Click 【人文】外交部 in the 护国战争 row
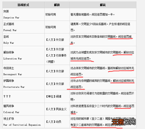Viewport: 145px width, 129px height. (55, 84)
